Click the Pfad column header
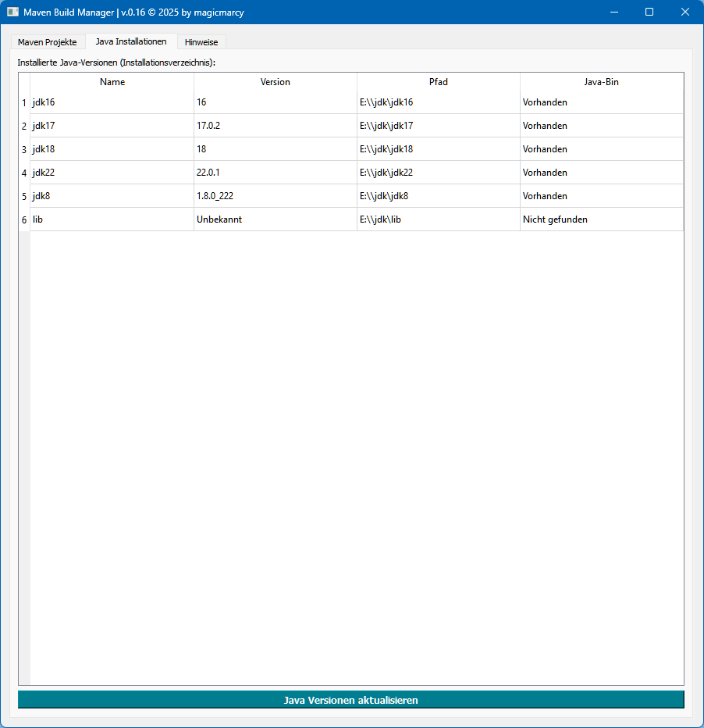The image size is (704, 728). [x=439, y=82]
